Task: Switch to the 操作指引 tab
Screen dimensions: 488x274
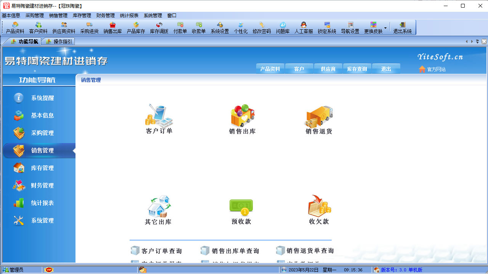Action: (x=59, y=41)
